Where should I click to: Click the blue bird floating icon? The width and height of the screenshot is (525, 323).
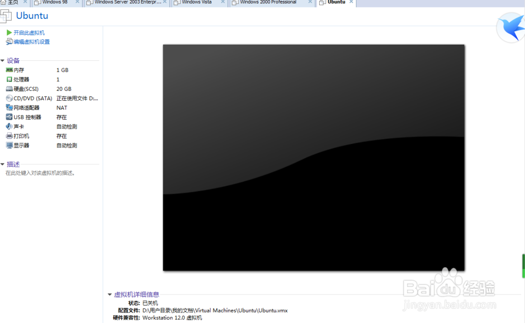click(x=511, y=28)
